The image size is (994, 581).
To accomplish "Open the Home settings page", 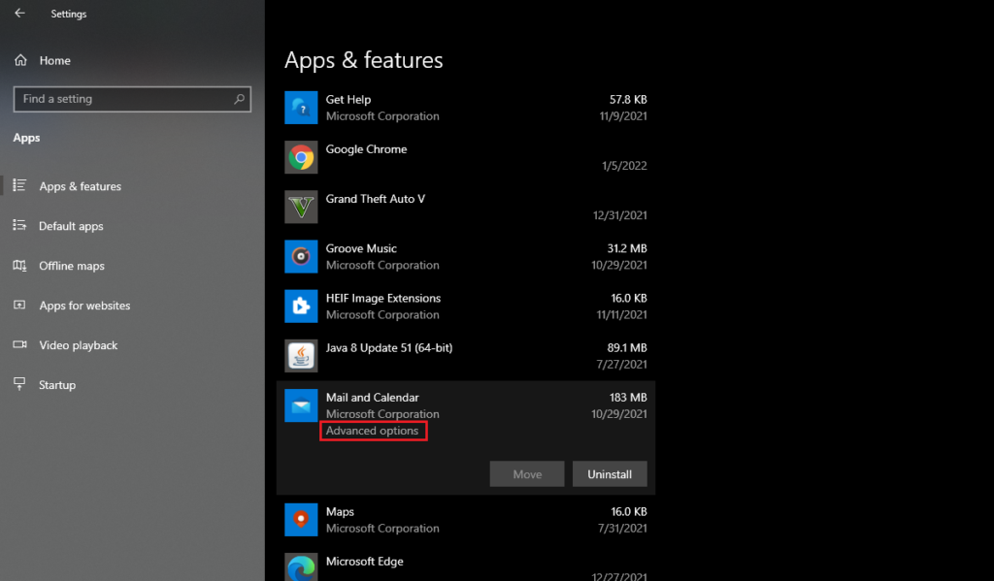I will pyautogui.click(x=55, y=61).
